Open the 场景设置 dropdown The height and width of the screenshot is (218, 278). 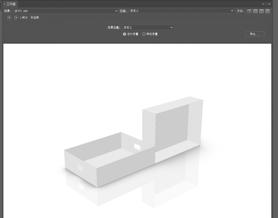click(x=148, y=27)
